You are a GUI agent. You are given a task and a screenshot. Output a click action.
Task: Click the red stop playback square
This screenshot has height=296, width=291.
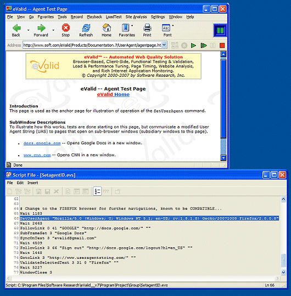[x=222, y=45]
